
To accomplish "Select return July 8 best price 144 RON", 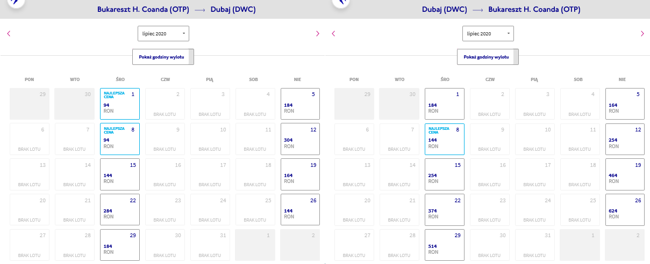I will point(444,139).
